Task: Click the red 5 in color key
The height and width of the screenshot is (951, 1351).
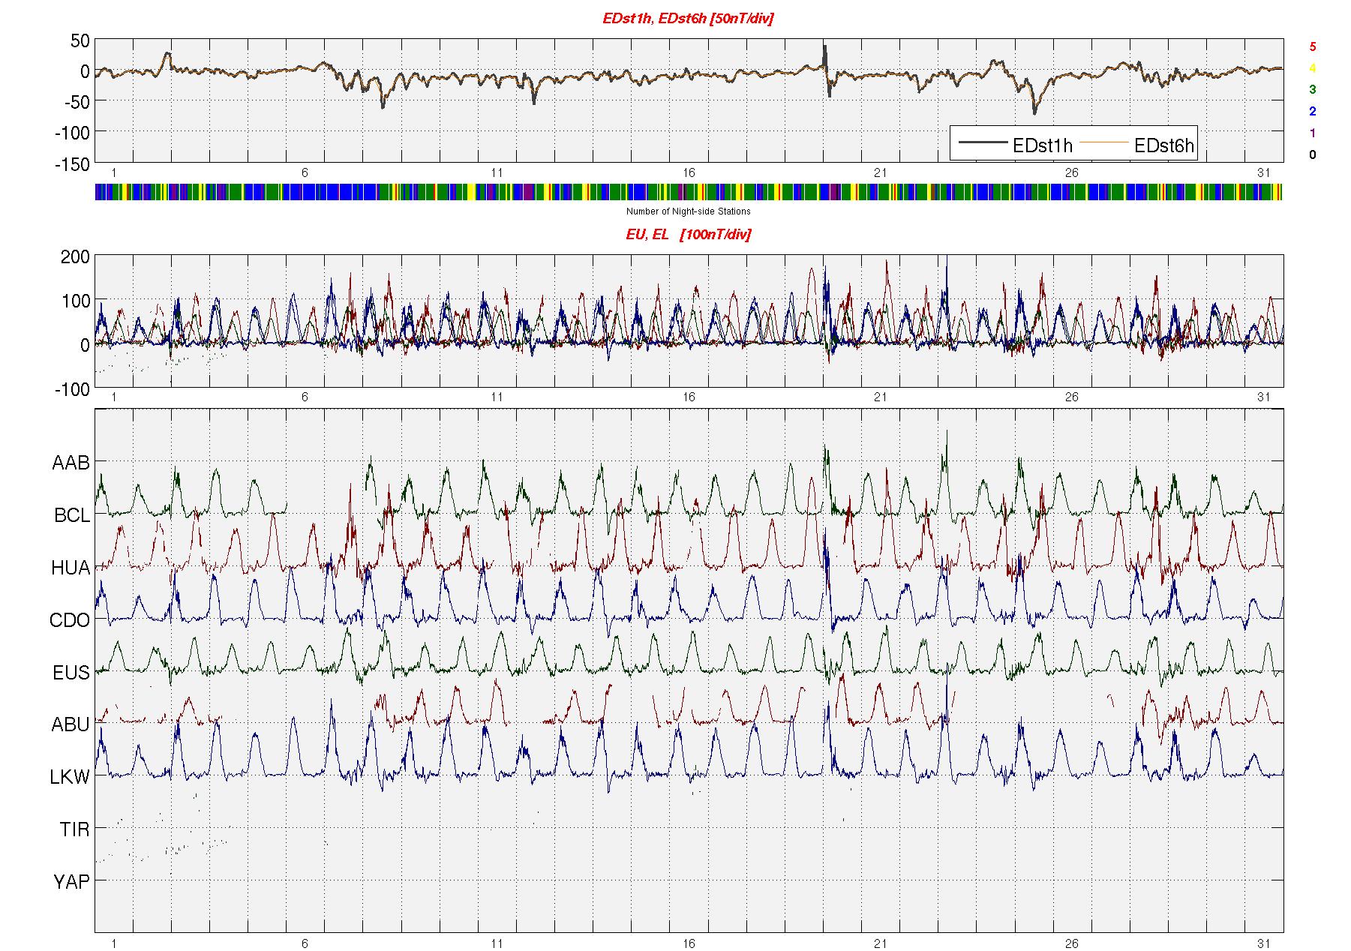Action: (x=1312, y=46)
